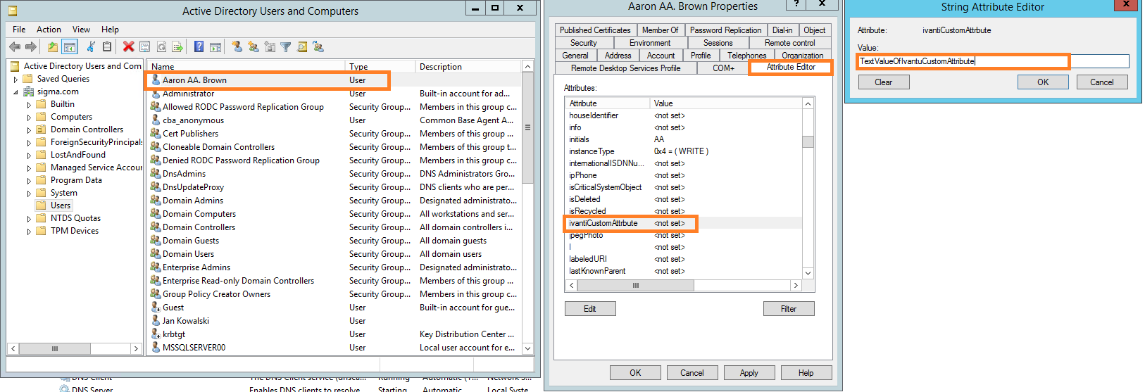This screenshot has height=392, width=1145.
Task: Click the Up one level folder icon
Action: tap(52, 47)
